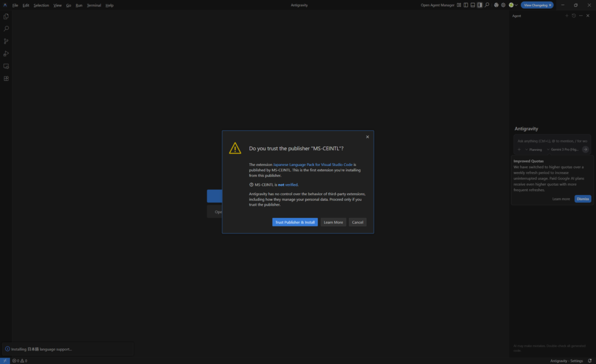Show past conversations history in Agent panel
The image size is (596, 364).
coord(573,16)
